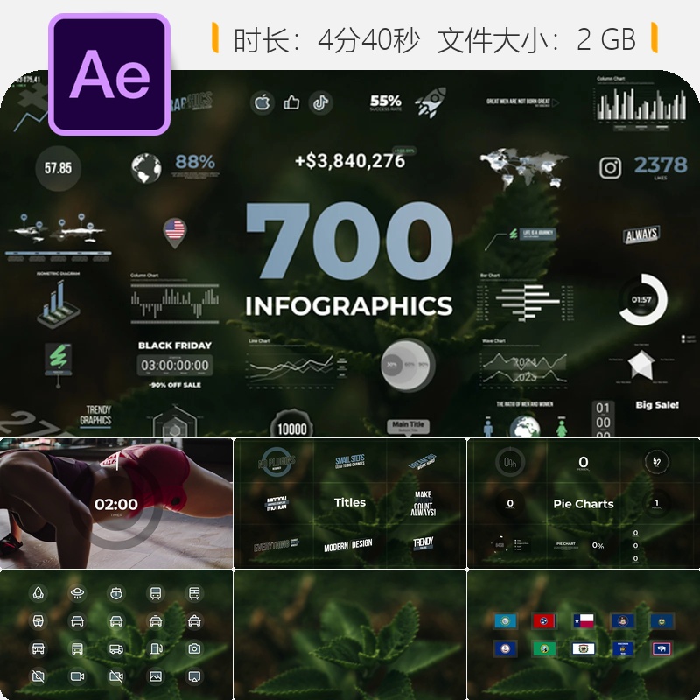Click the TikTok icon

[x=321, y=102]
